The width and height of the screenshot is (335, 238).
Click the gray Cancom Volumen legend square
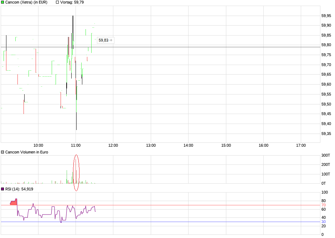coord(2,152)
